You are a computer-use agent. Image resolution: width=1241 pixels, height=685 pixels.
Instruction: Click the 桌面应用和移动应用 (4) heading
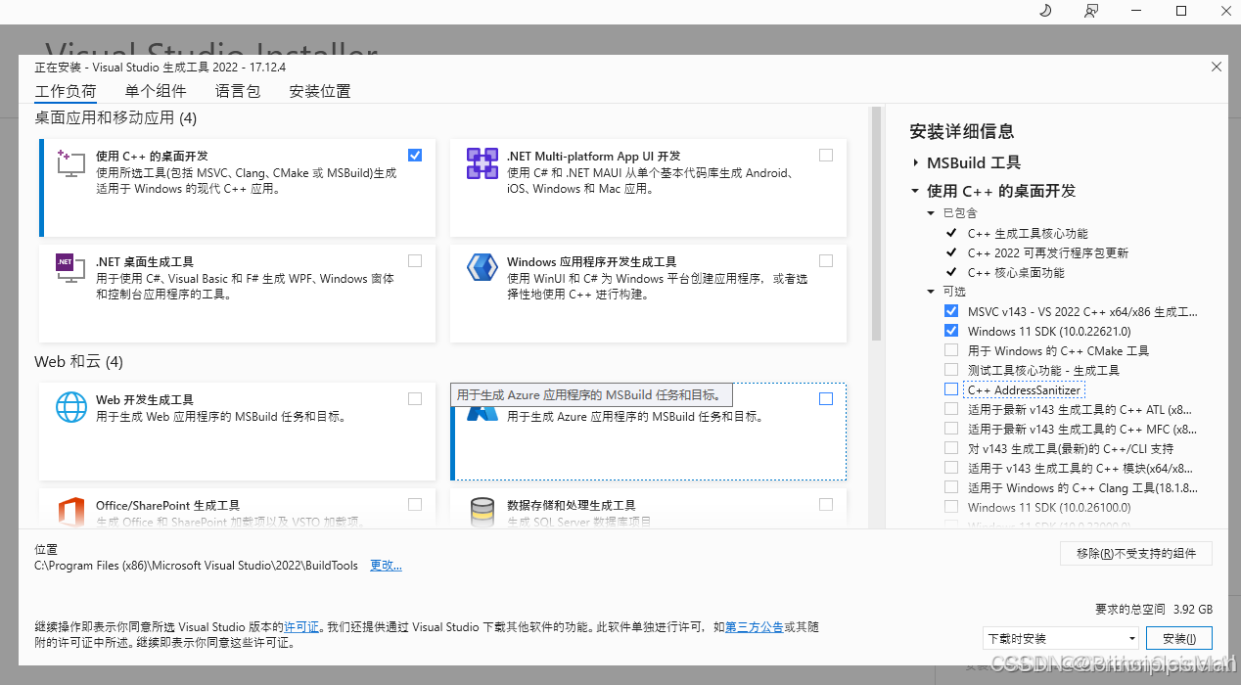click(116, 118)
